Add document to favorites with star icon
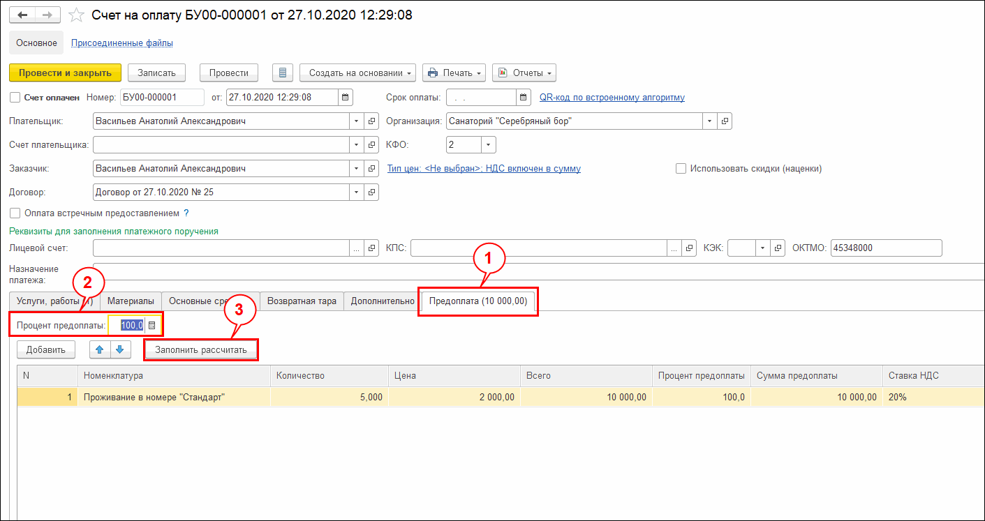This screenshot has height=521, width=985. point(78,15)
